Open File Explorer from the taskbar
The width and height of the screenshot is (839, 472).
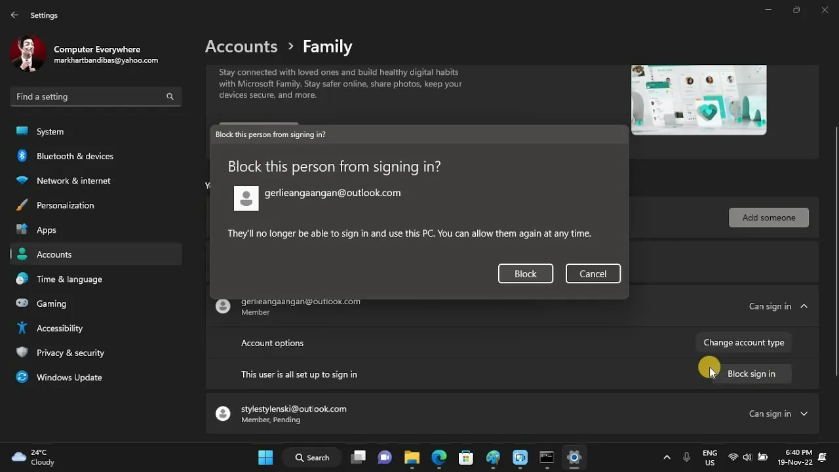point(412,458)
